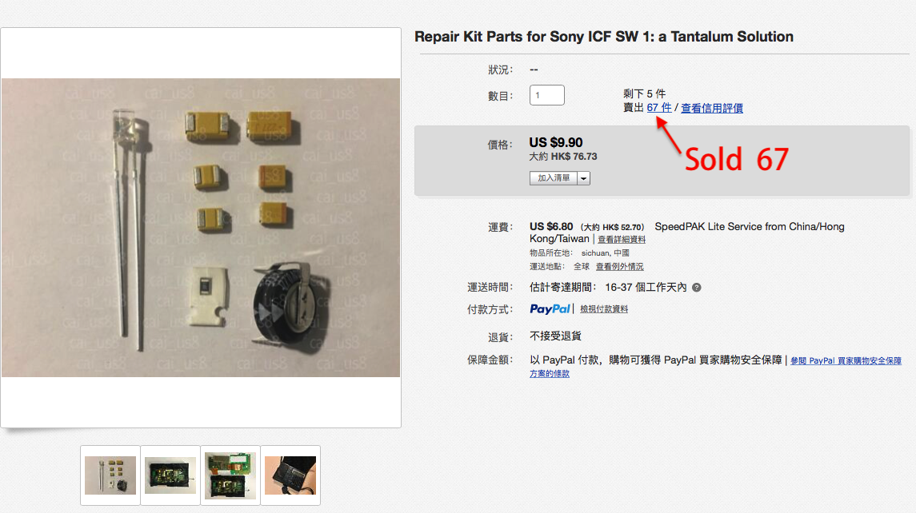The width and height of the screenshot is (916, 513).
Task: Click the main product image
Action: coord(201,228)
